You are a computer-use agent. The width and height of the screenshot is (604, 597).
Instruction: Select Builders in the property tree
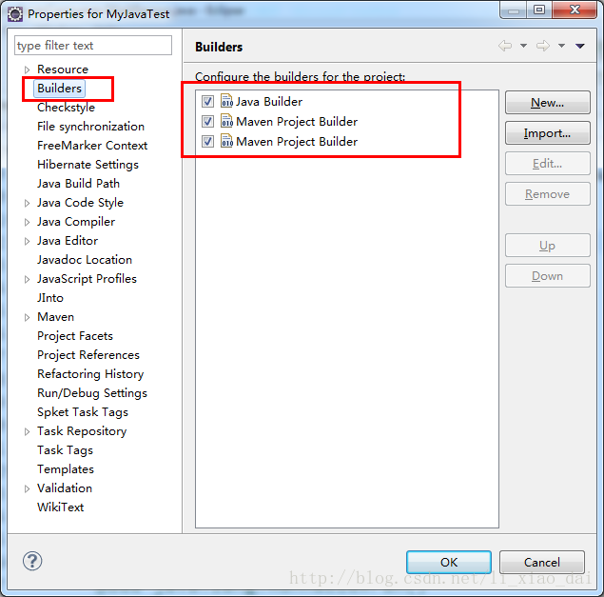(59, 89)
